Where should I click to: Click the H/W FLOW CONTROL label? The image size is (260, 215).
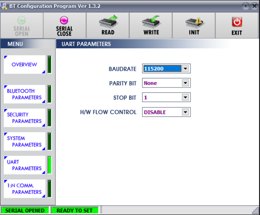[108, 112]
